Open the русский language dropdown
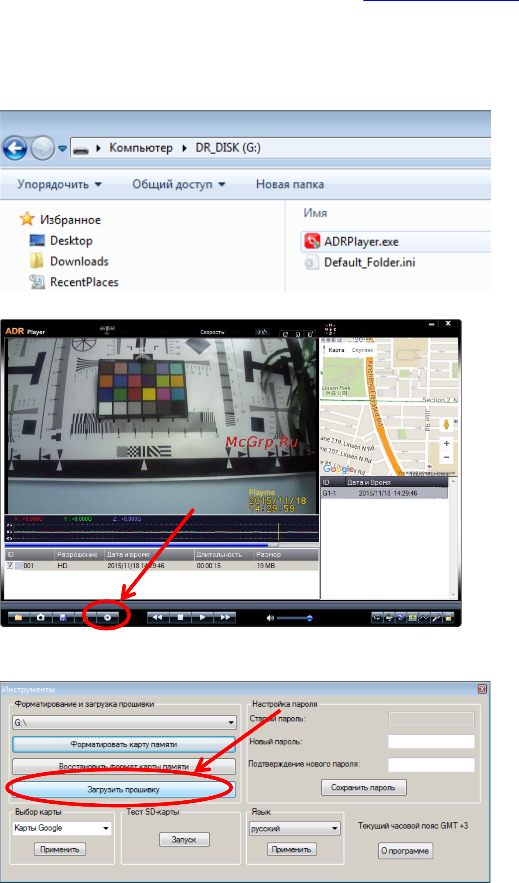This screenshot has width=519, height=883. (295, 828)
